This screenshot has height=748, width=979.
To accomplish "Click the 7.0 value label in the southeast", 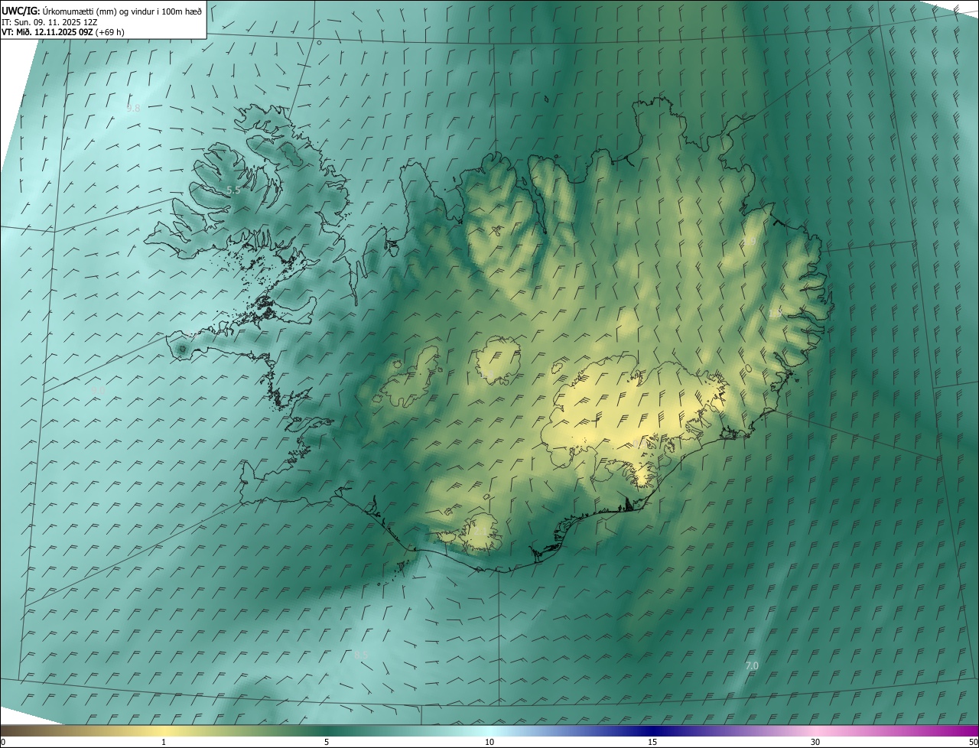I will pos(752,666).
